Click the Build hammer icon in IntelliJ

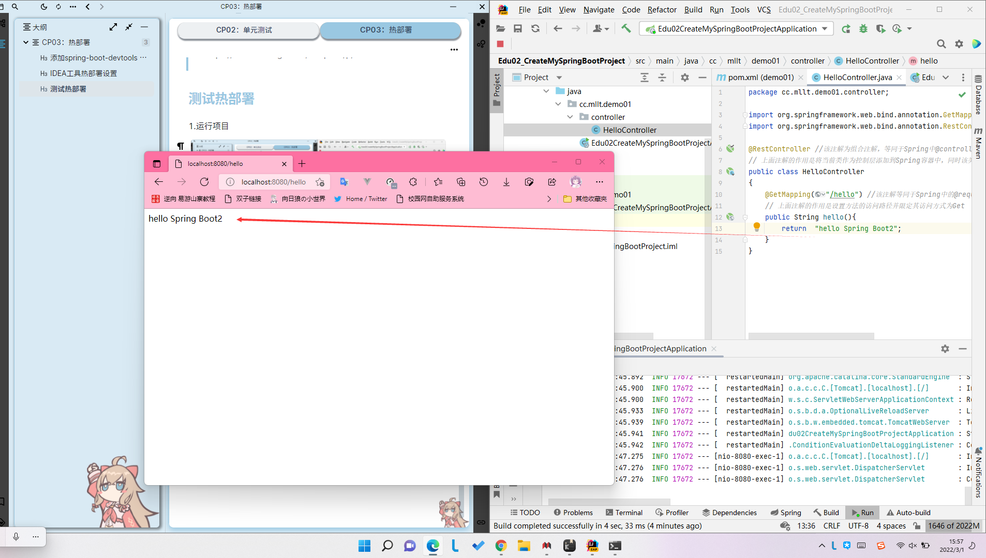click(626, 28)
